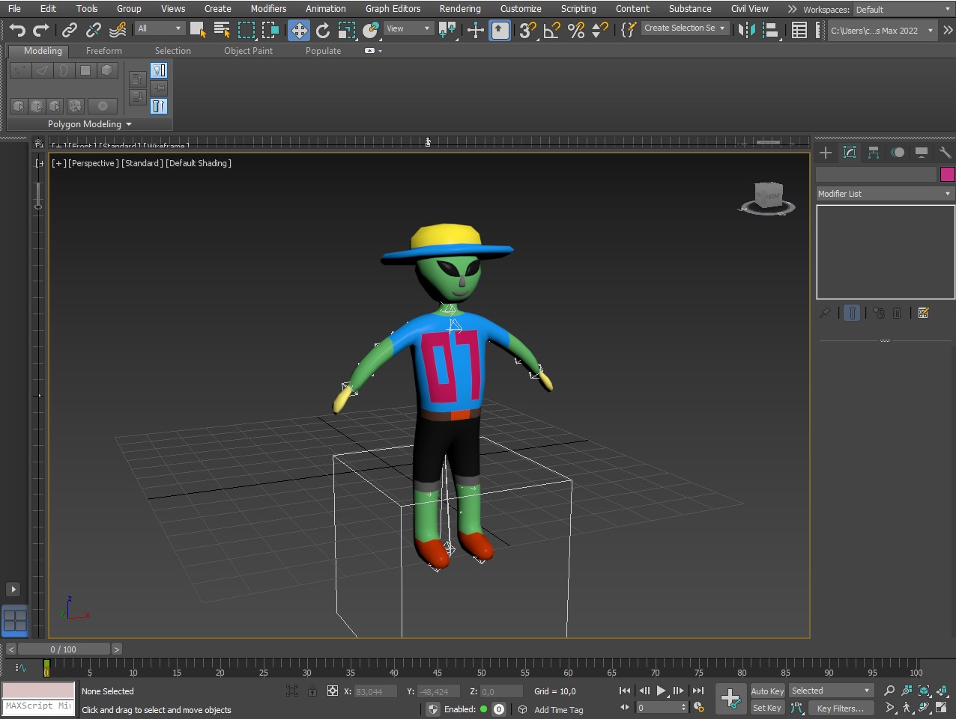This screenshot has height=719, width=956.
Task: Switch to the Freeform ribbon tab
Action: tap(104, 51)
